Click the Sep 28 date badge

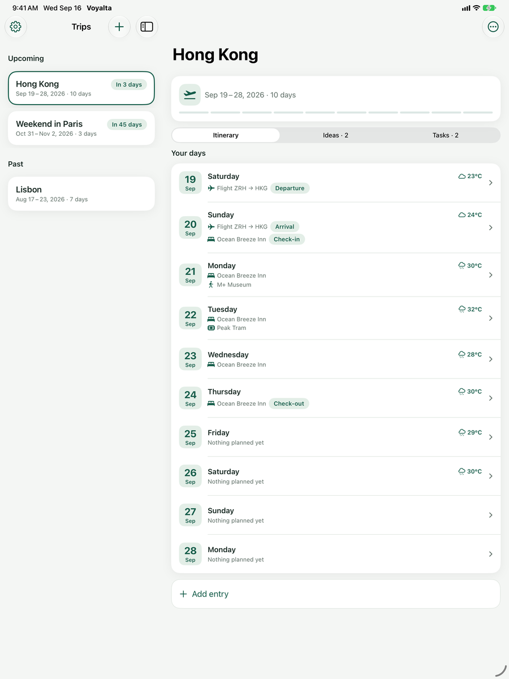(190, 554)
